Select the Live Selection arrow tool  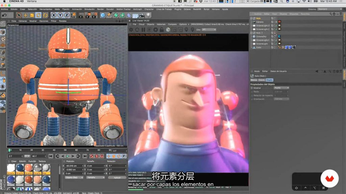pyautogui.click(x=19, y=15)
